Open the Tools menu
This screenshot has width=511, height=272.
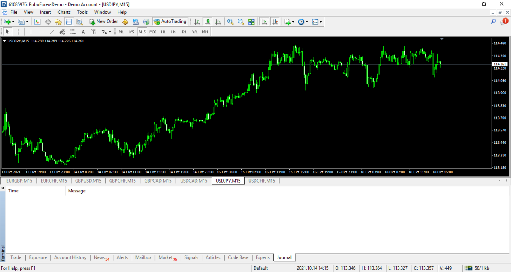82,12
